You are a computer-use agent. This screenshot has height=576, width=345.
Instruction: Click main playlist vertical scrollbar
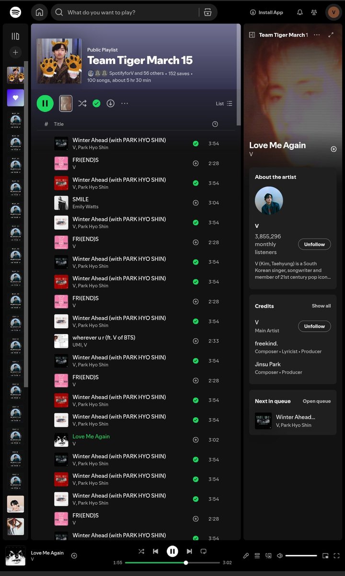click(239, 74)
